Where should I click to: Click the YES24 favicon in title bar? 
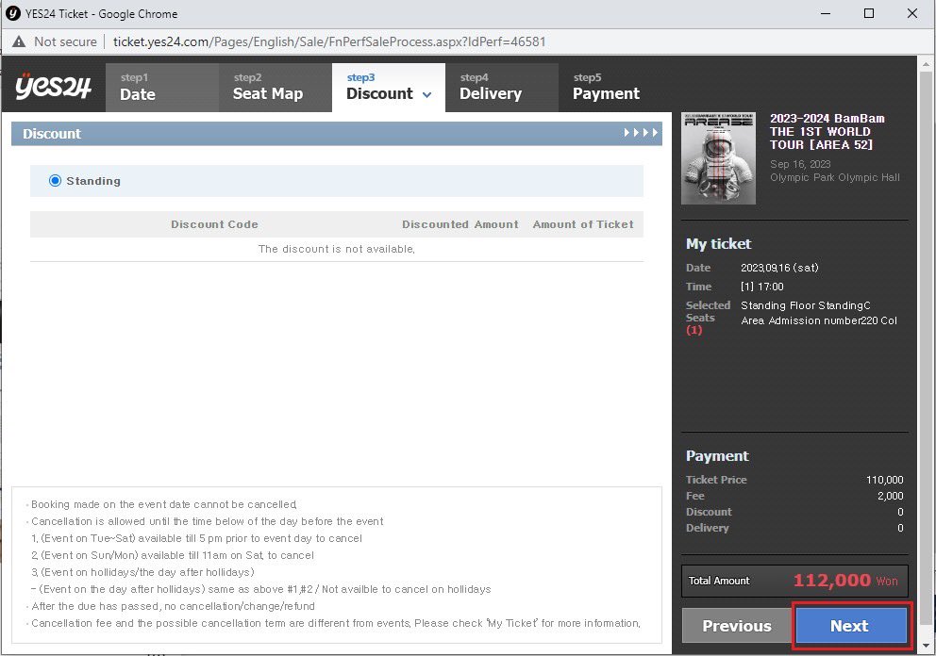point(12,14)
